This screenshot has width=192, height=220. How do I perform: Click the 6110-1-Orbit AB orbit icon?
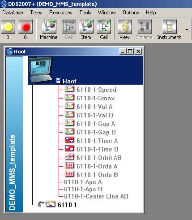pos(69,157)
